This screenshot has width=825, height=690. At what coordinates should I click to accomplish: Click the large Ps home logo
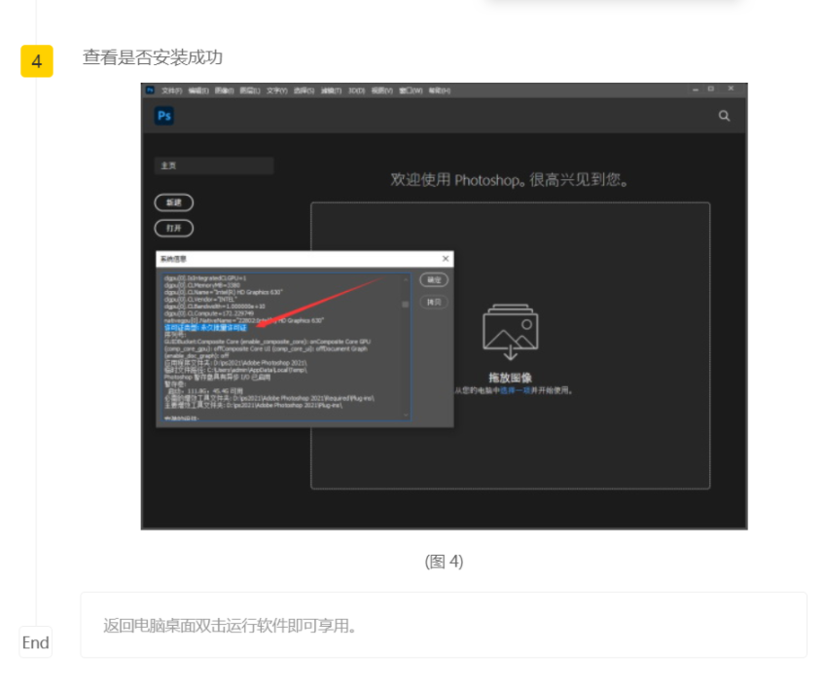click(164, 115)
